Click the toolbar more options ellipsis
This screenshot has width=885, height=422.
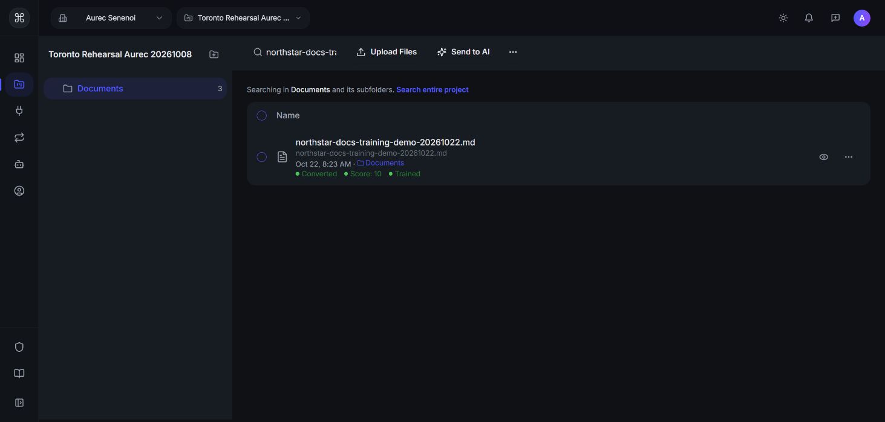point(513,52)
